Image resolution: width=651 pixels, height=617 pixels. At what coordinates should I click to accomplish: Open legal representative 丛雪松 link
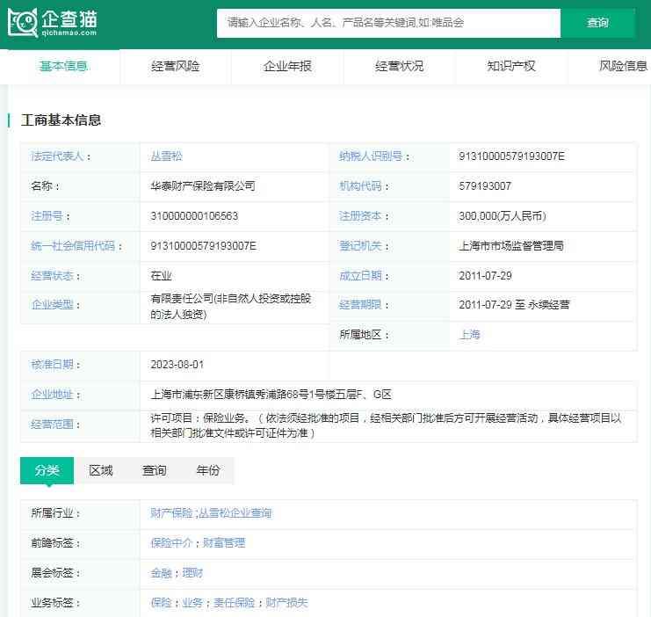[167, 156]
